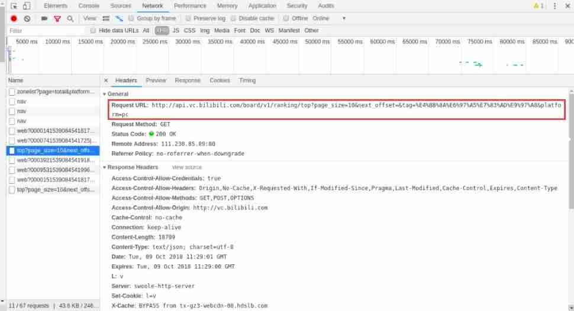
Task: View the Timing detail tab
Action: (247, 80)
